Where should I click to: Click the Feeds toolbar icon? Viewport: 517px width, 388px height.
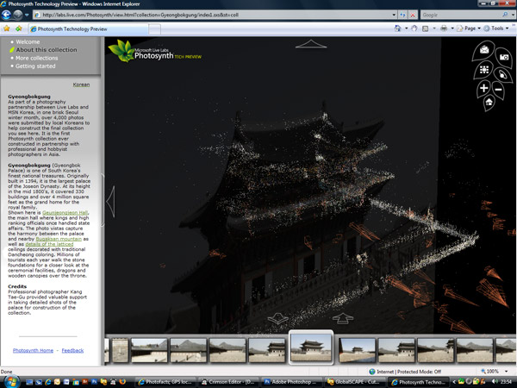(425, 28)
